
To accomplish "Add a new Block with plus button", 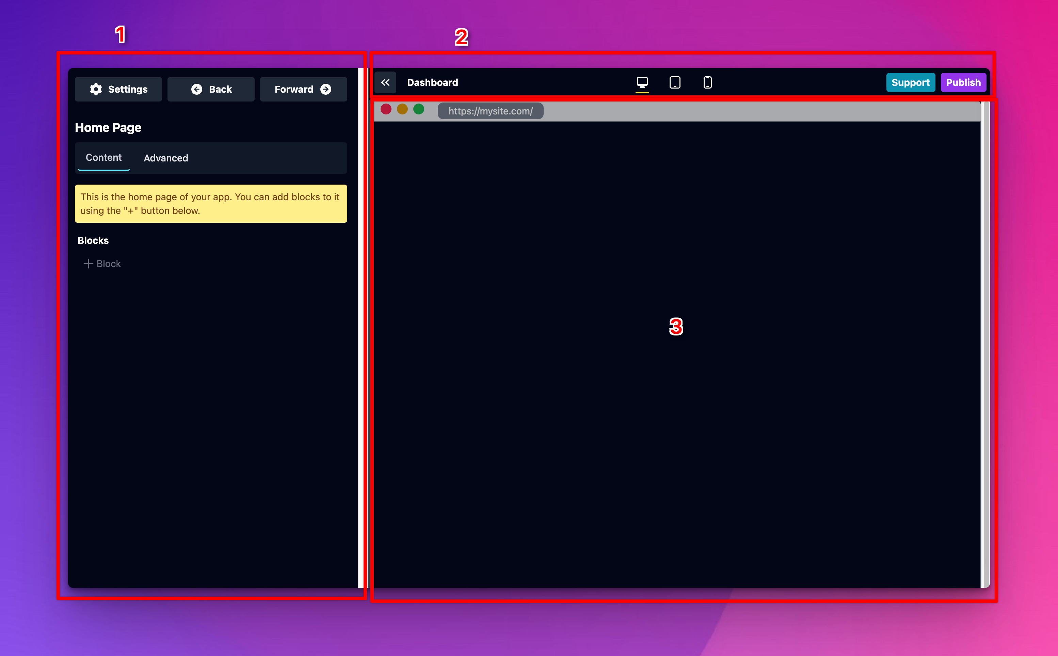I will 102,264.
